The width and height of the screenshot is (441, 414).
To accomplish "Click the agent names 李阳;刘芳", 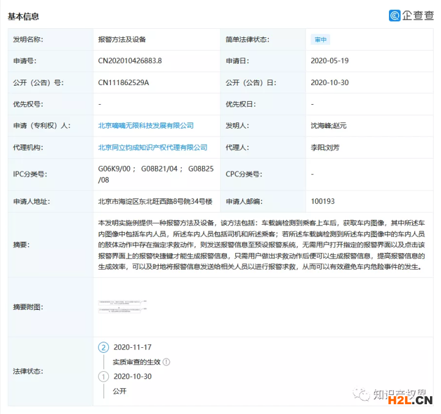I will (326, 148).
